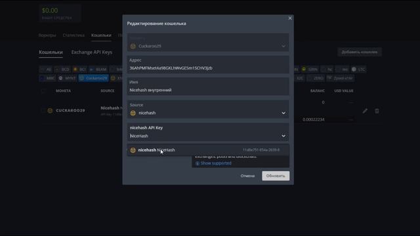Image resolution: width=420 pixels, height=236 pixels.
Task: Filter wallets by BCD coin
Action: [62, 69]
